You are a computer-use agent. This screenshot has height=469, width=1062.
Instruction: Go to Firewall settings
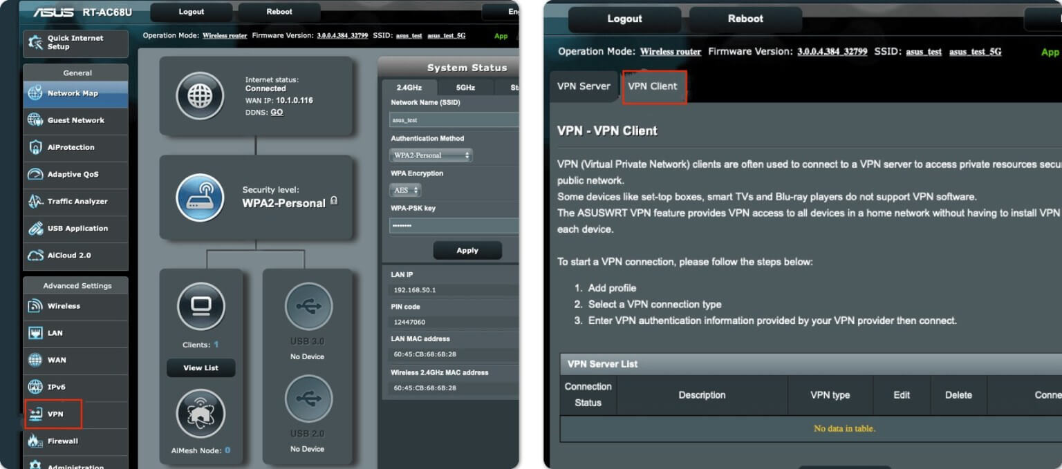click(x=76, y=441)
